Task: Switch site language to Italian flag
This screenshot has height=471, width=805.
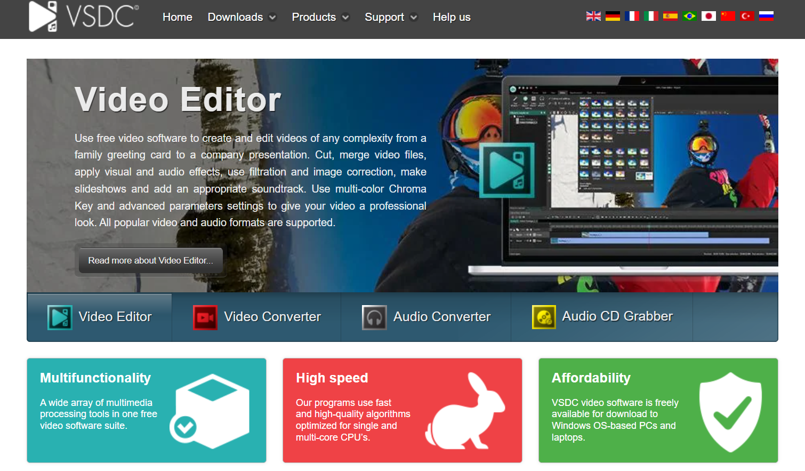Action: point(651,16)
